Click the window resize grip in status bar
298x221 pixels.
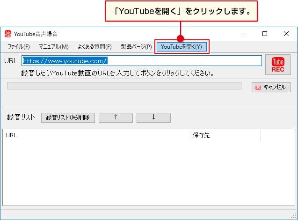click(294, 216)
